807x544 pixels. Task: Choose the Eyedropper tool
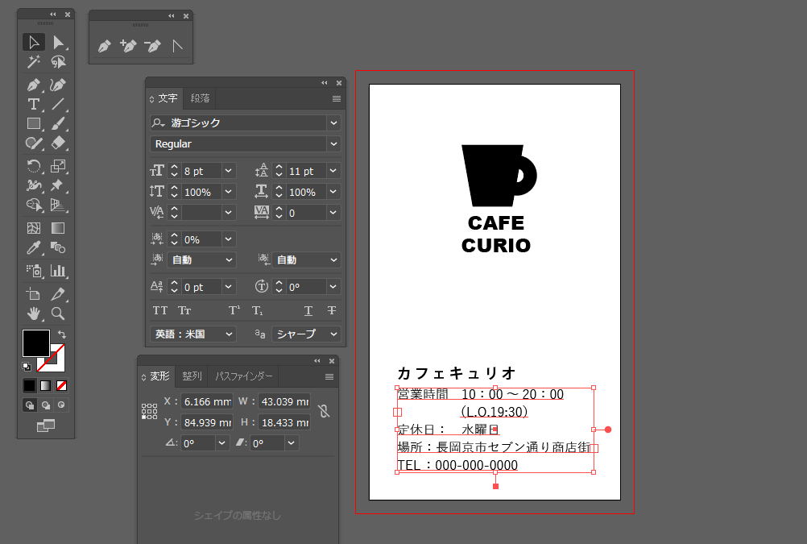[x=34, y=248]
